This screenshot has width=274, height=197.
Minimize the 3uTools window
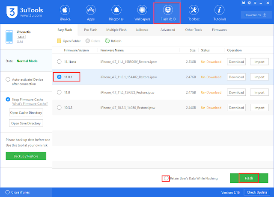[x=261, y=3]
